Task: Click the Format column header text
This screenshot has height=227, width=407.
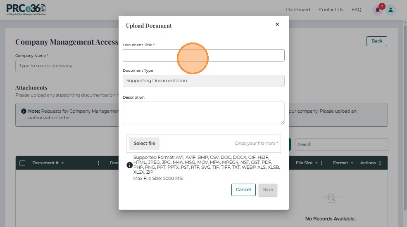Action: click(x=340, y=163)
